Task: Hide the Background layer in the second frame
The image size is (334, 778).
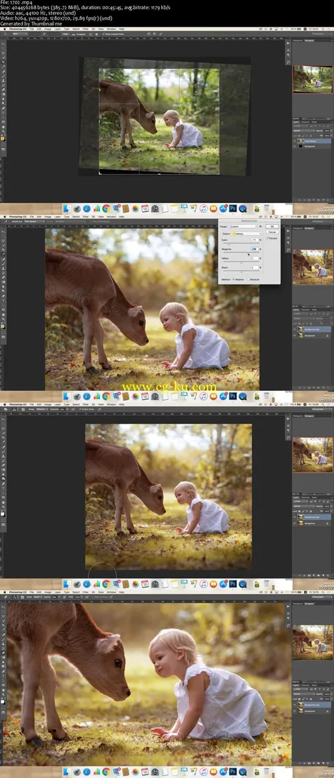Action: click(294, 335)
